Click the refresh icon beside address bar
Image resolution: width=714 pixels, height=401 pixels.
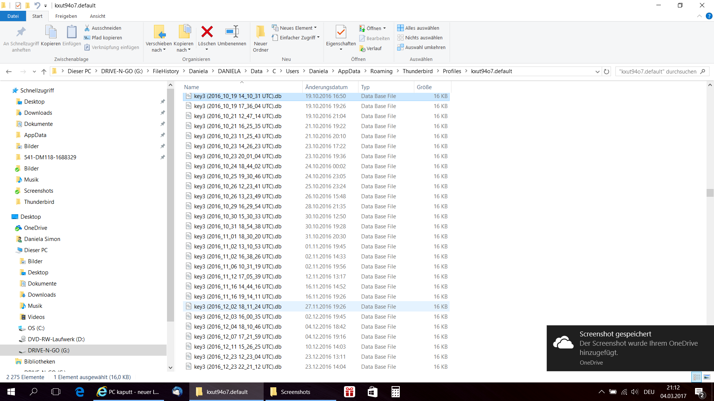click(x=607, y=71)
